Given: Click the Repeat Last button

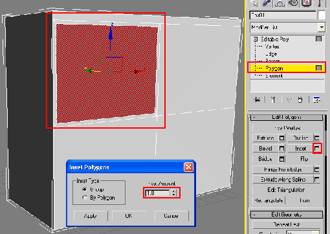Looking at the screenshot, I should 286,224.
